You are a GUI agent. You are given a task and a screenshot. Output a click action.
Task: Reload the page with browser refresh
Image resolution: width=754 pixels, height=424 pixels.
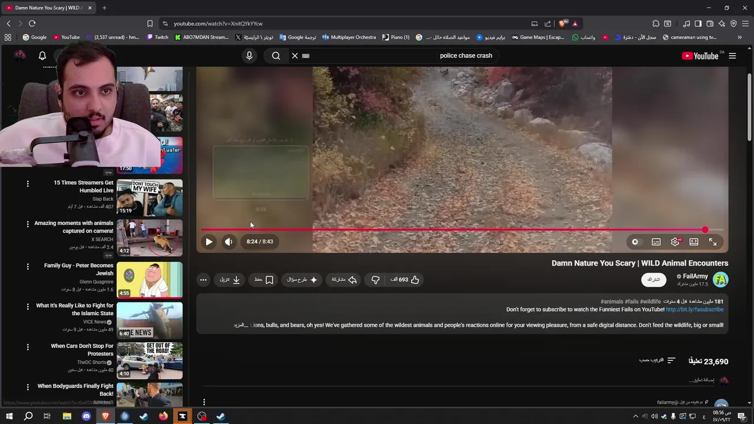pyautogui.click(x=32, y=24)
